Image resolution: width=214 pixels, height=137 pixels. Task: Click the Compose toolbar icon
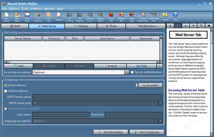point(59,17)
